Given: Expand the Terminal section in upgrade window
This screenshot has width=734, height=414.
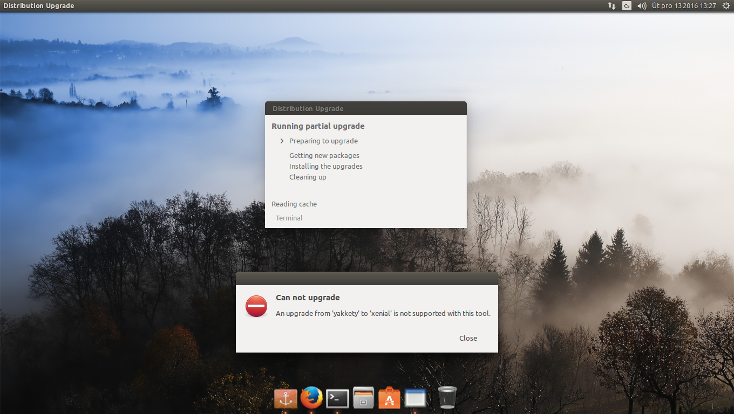Looking at the screenshot, I should coord(289,218).
